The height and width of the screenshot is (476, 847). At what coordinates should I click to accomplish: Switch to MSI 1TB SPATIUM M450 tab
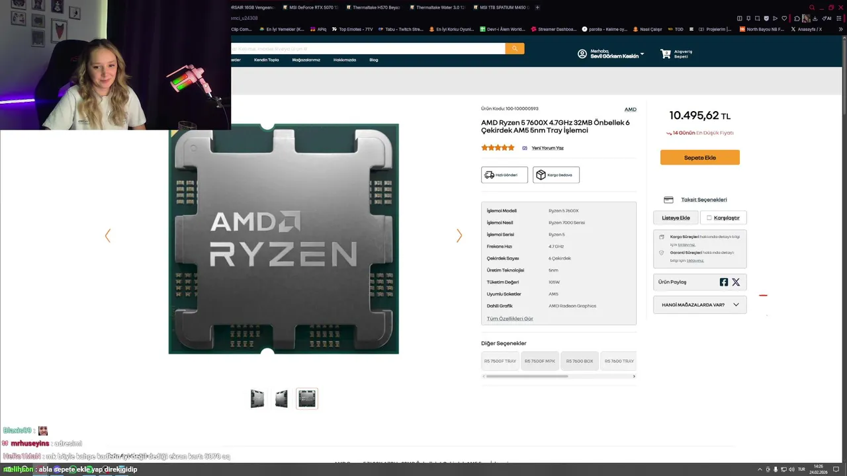(500, 7)
